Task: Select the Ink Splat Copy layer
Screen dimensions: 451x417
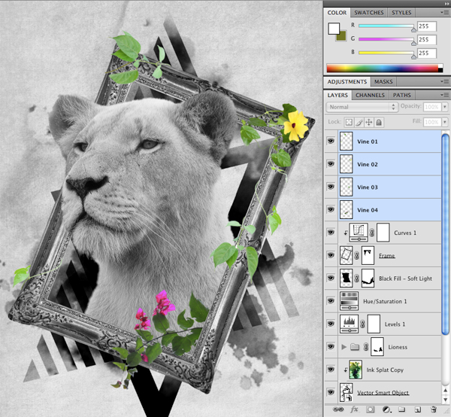Action: 385,370
